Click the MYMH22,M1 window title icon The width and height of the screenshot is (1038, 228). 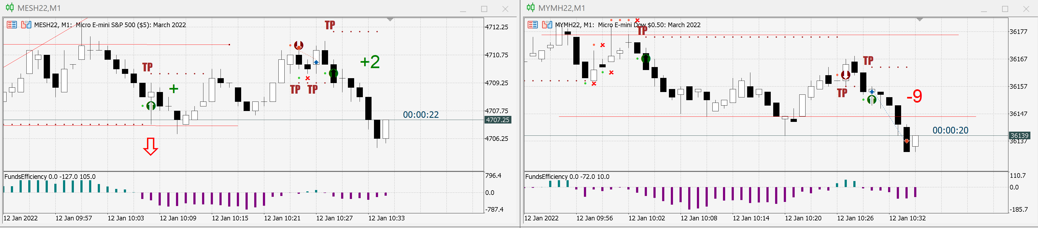[531, 8]
